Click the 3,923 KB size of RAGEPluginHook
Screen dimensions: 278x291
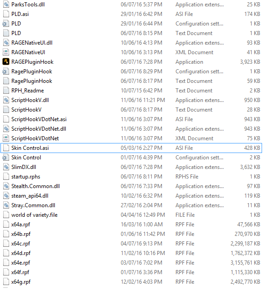point(250,62)
